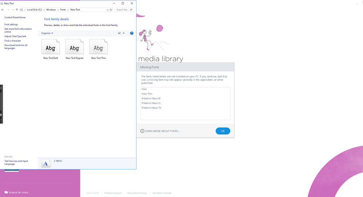Screen dimensions: 363x197
Task: Select Proxima Nova Lt in missing fonts
Action: [151, 103]
